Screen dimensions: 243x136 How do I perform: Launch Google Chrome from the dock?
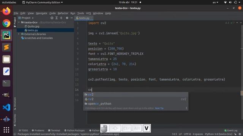6,23
